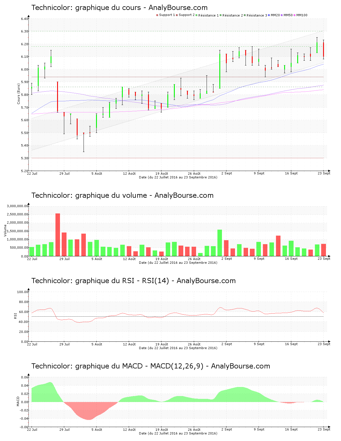Screen dimensions: 341x441
Task: Click '2 Sept' date label under price chart
Action: pos(227,174)
